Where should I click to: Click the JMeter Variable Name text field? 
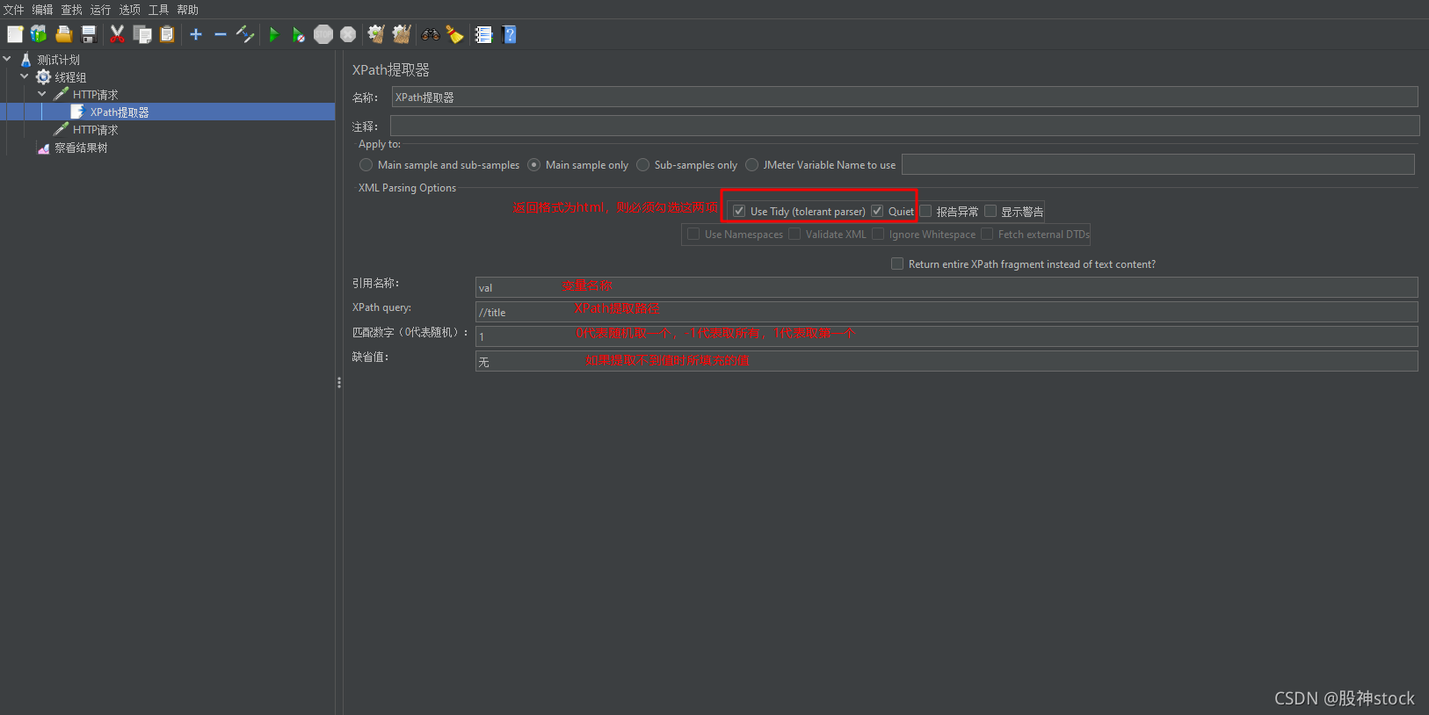tap(1157, 164)
